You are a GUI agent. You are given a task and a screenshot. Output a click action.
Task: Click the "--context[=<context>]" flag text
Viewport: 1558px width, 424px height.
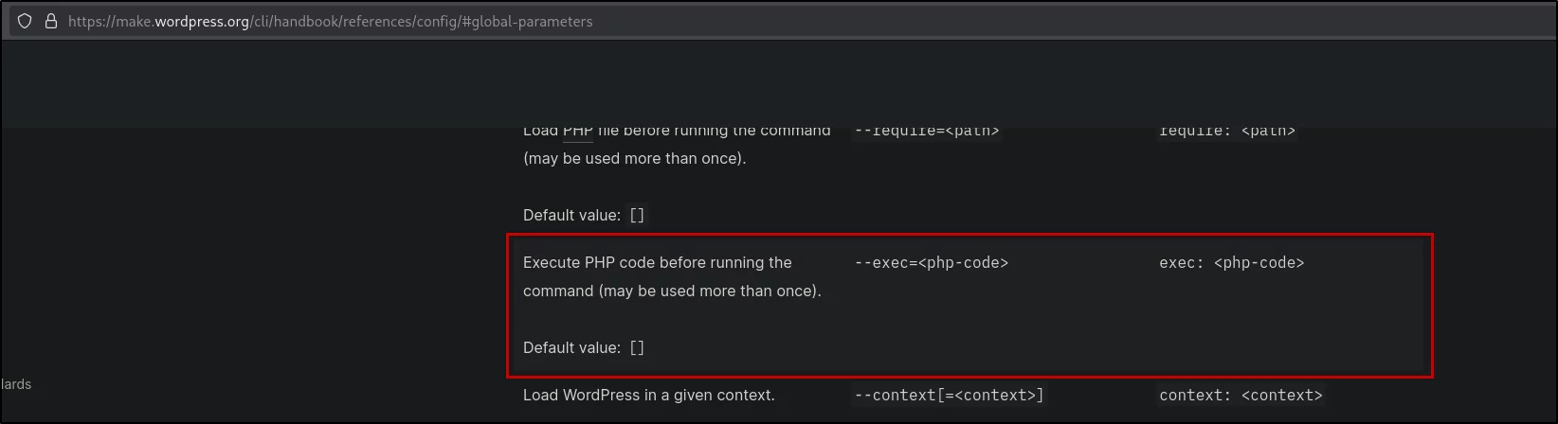pyautogui.click(x=949, y=396)
